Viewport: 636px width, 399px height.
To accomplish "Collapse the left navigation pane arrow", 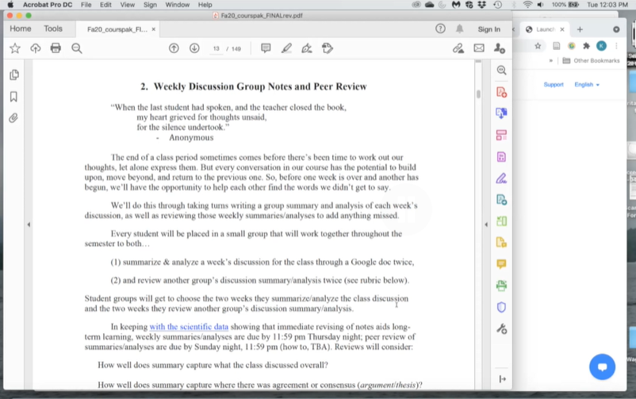I will coord(29,224).
